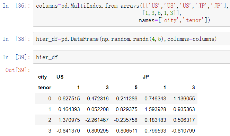
Task: Click the 'tenor' column level name
Action: pos(45,88)
